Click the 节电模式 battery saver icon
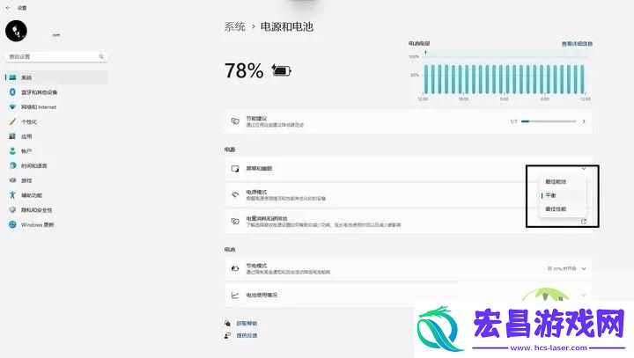634x358 pixels. (235, 268)
